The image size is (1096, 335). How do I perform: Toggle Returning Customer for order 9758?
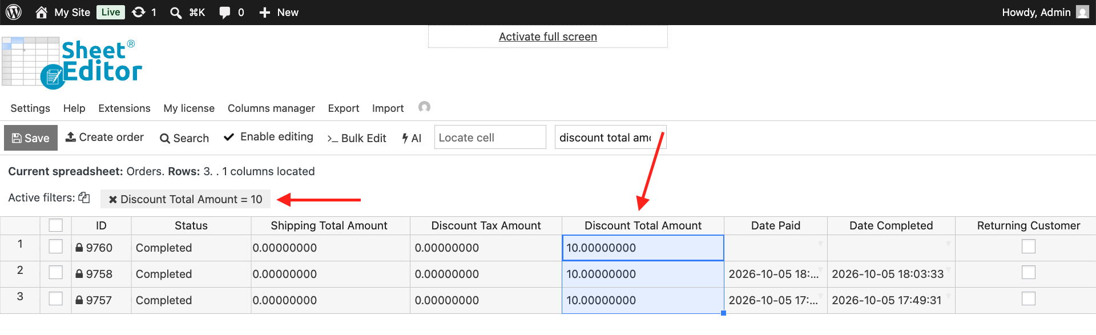[x=1029, y=272]
